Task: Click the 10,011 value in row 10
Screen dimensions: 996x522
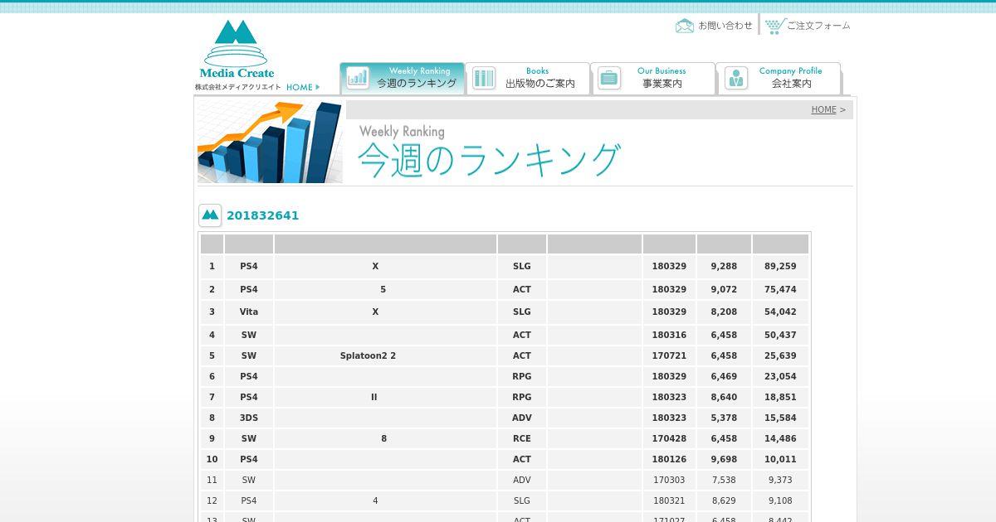Action: click(780, 459)
